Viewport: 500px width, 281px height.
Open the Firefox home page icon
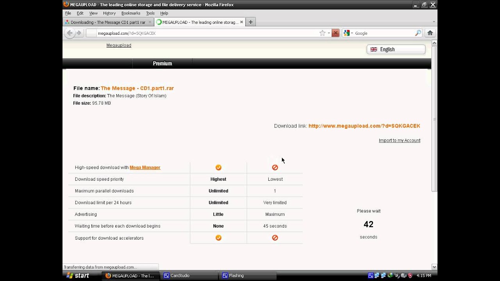(430, 33)
